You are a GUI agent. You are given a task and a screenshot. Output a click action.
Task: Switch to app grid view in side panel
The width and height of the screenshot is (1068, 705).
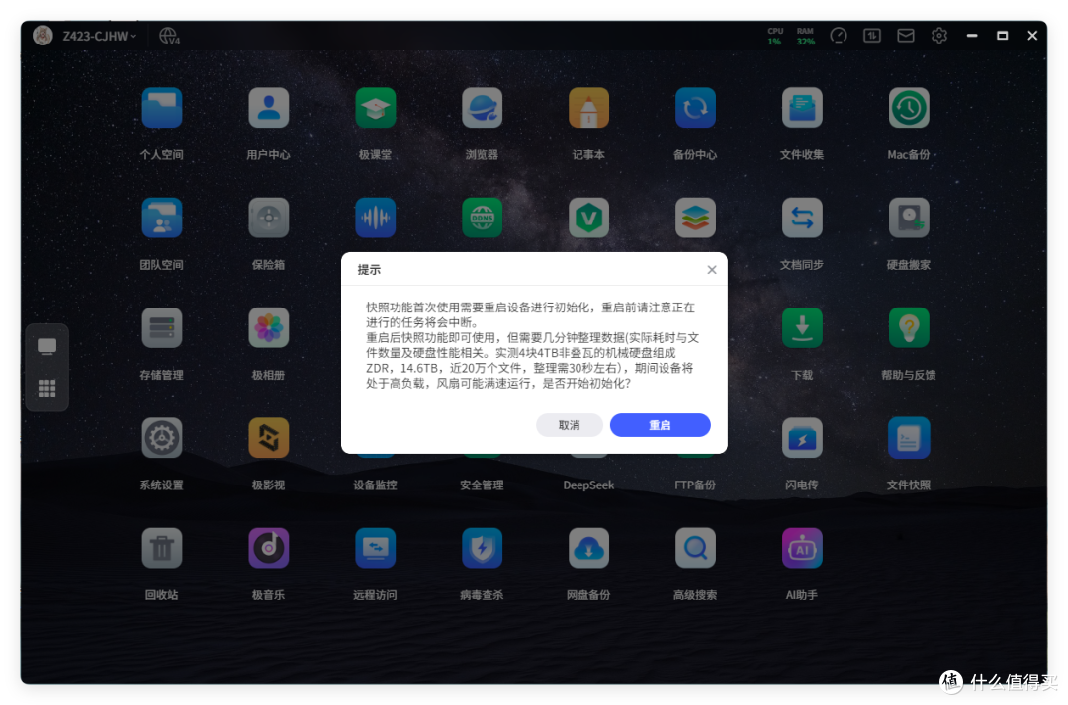tap(47, 389)
